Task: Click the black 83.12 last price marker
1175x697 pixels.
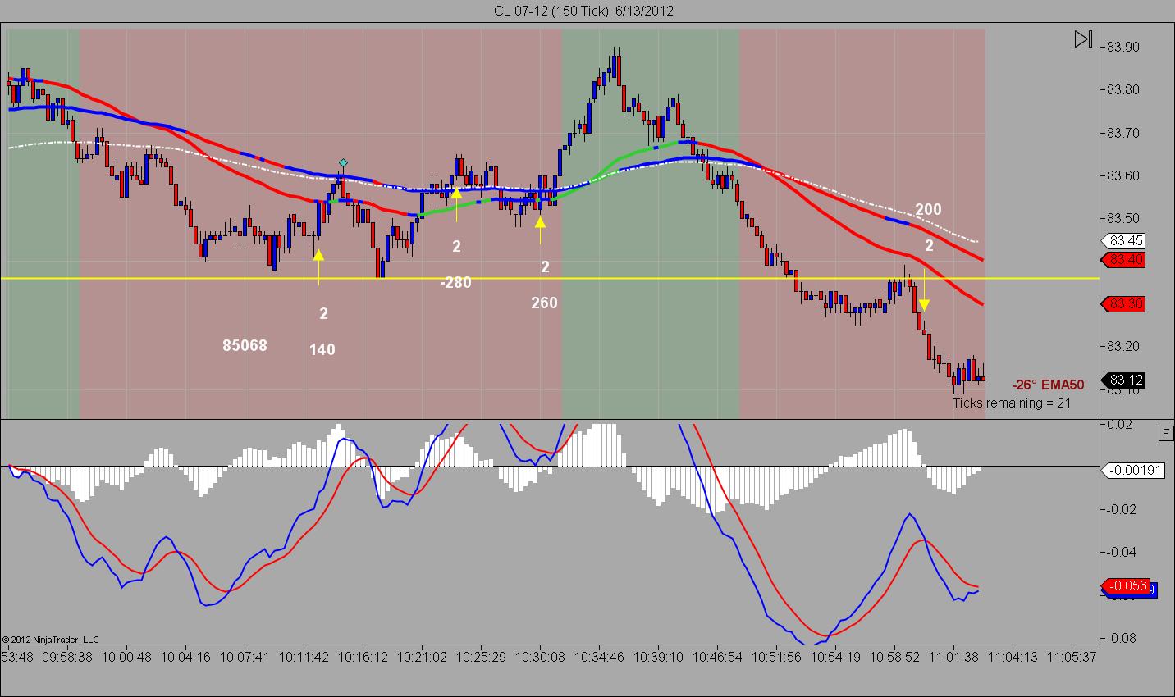Action: 1125,380
